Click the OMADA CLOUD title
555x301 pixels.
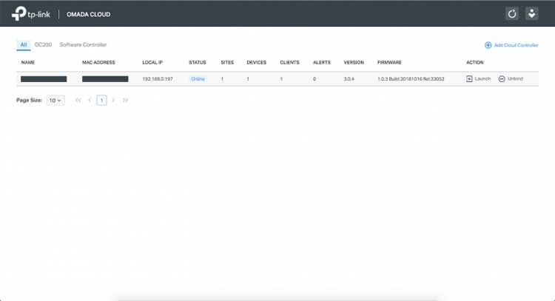point(88,15)
